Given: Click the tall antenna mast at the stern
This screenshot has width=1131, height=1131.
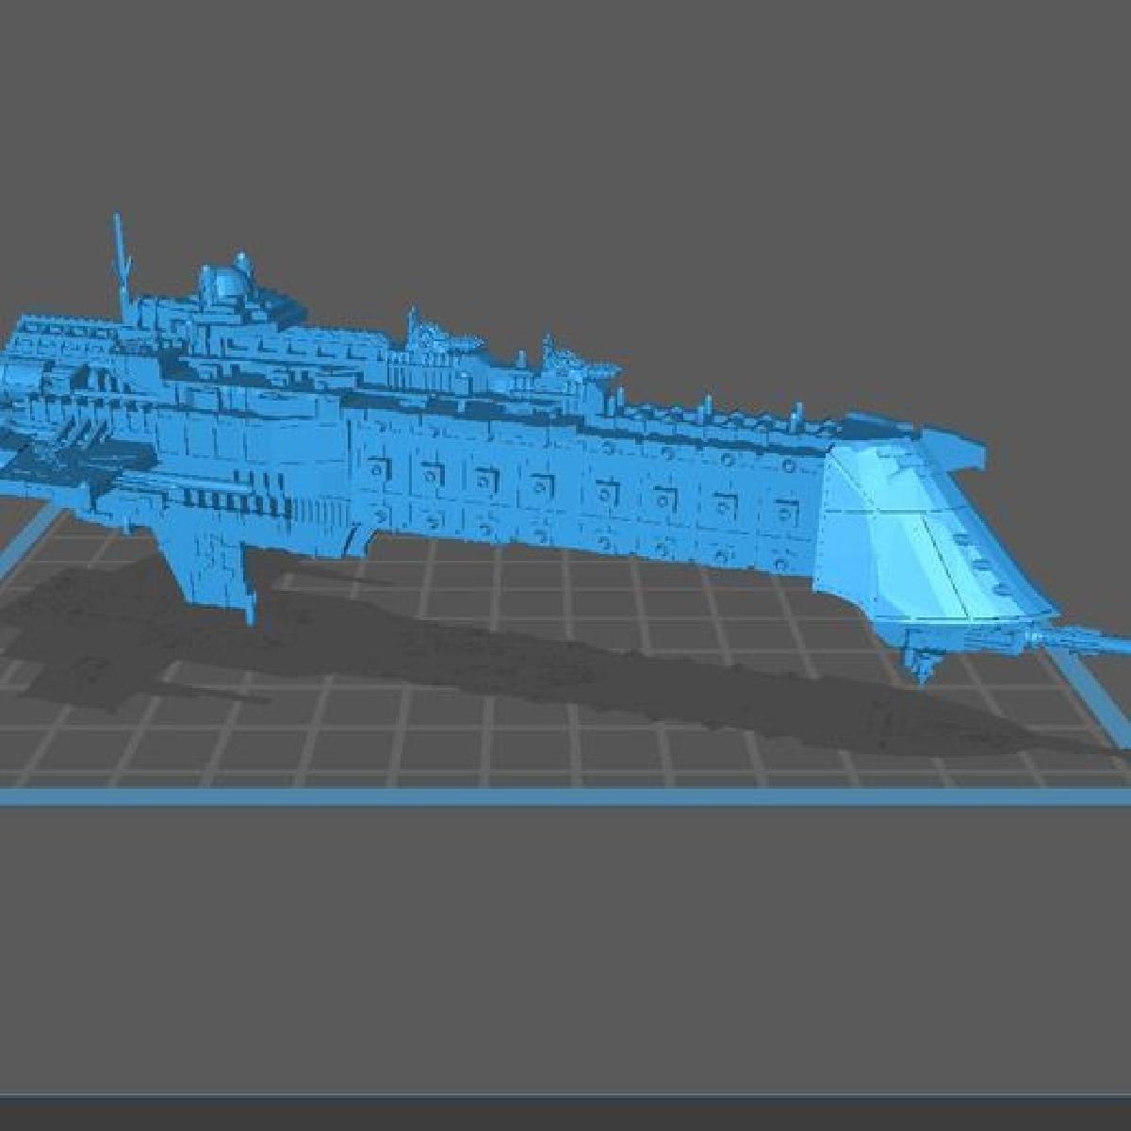Looking at the screenshot, I should (121, 254).
